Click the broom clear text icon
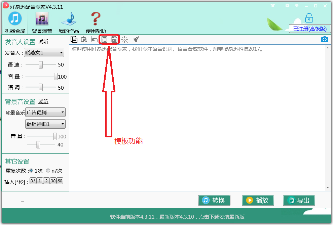The image size is (333, 225). [136, 39]
